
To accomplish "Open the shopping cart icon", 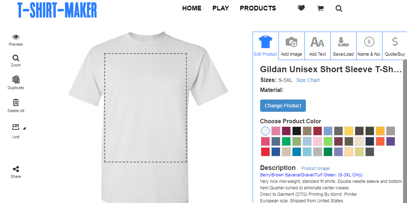I will [320, 9].
